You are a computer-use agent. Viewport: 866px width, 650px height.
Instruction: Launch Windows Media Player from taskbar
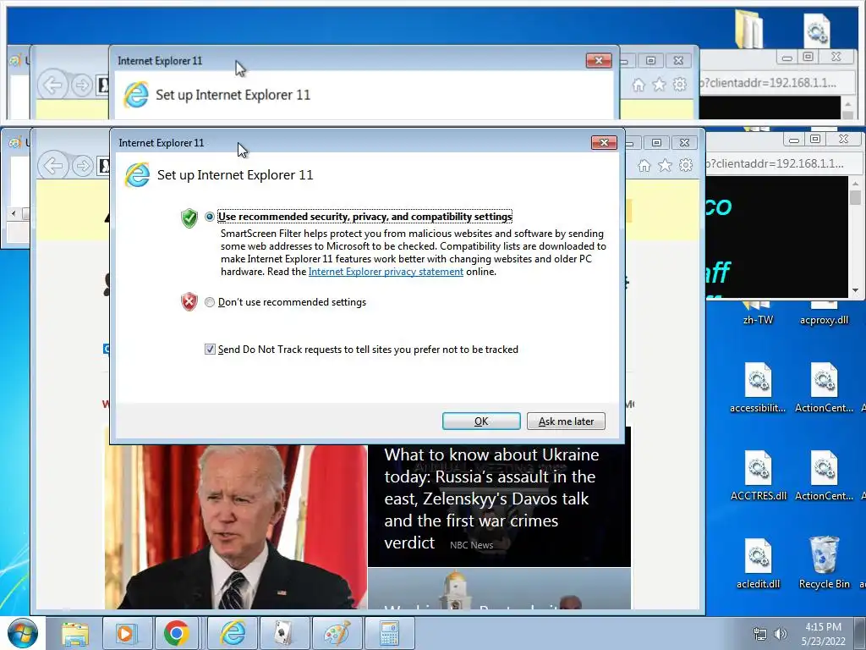tap(126, 633)
